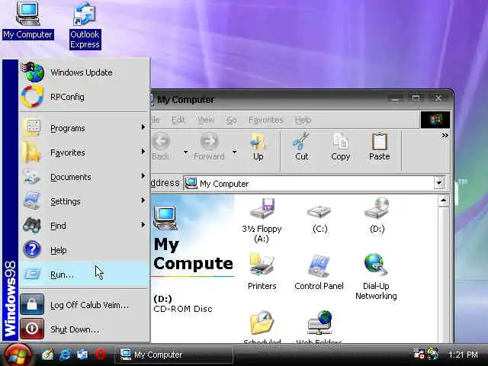
Task: Select the Web Folders icon
Action: [x=319, y=327]
